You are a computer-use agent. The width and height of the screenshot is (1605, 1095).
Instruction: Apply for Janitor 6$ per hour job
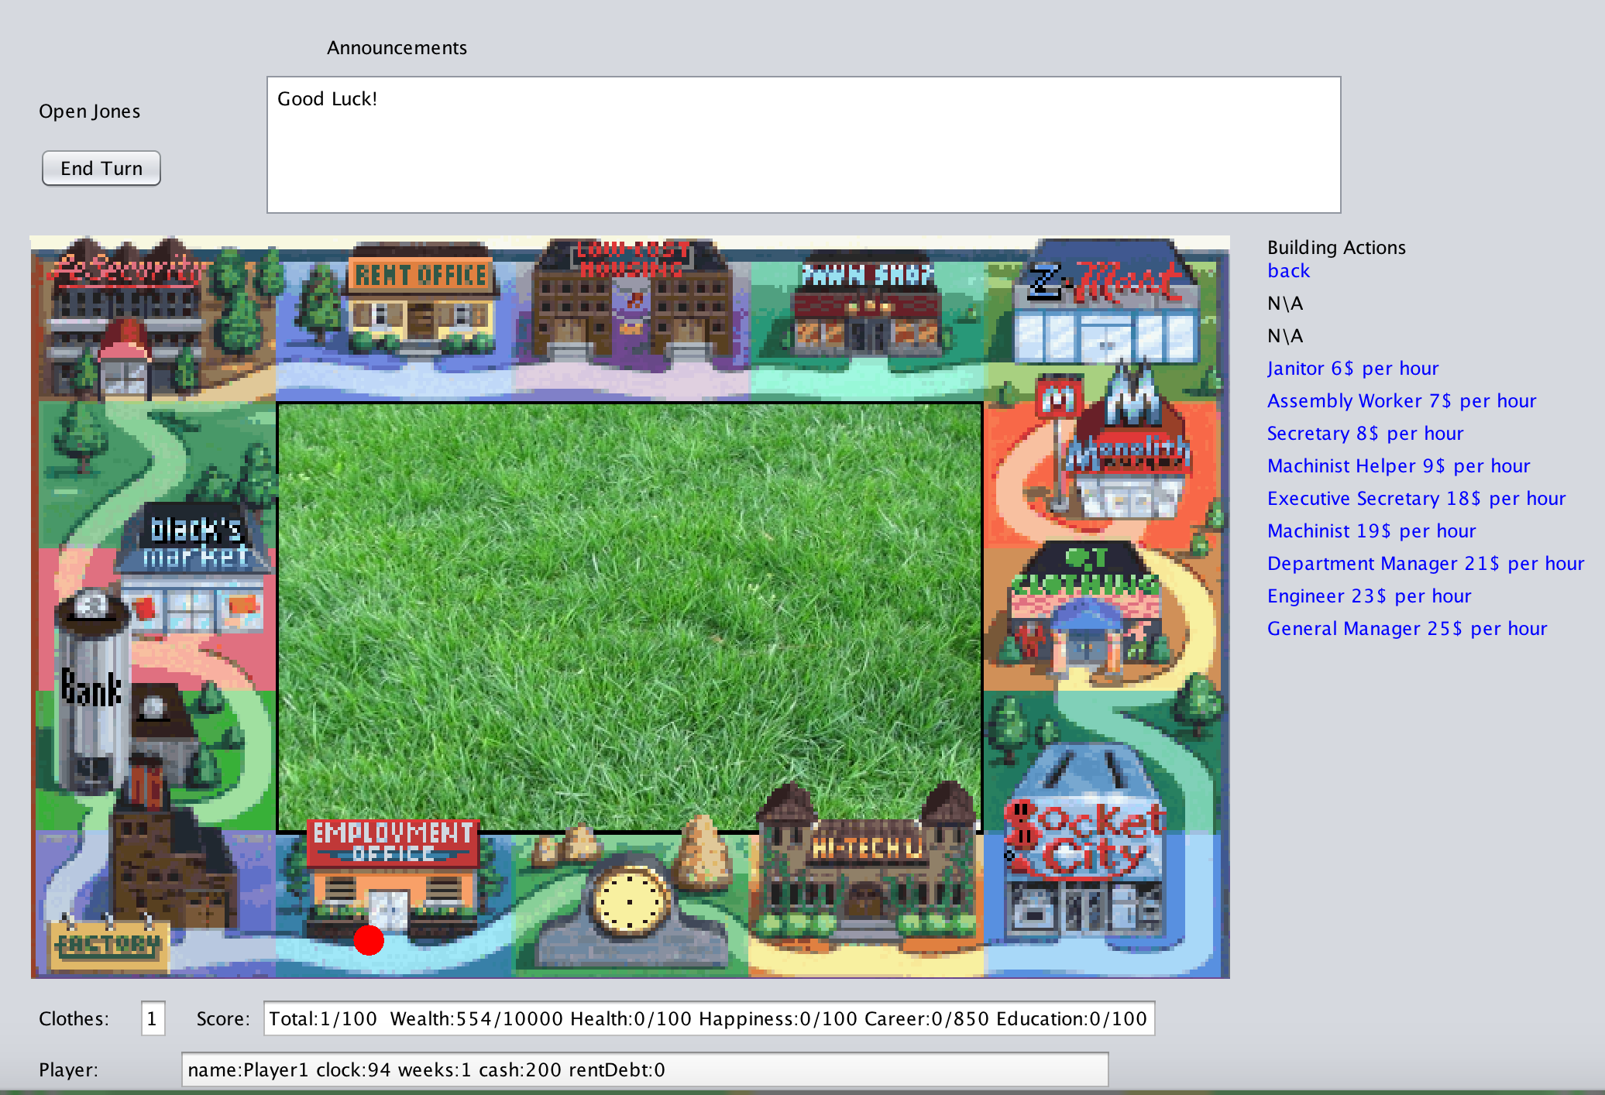pos(1352,369)
